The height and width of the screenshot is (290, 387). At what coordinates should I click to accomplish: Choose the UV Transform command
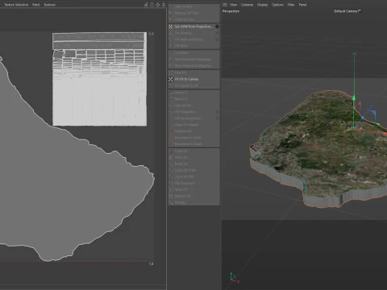pos(193,112)
